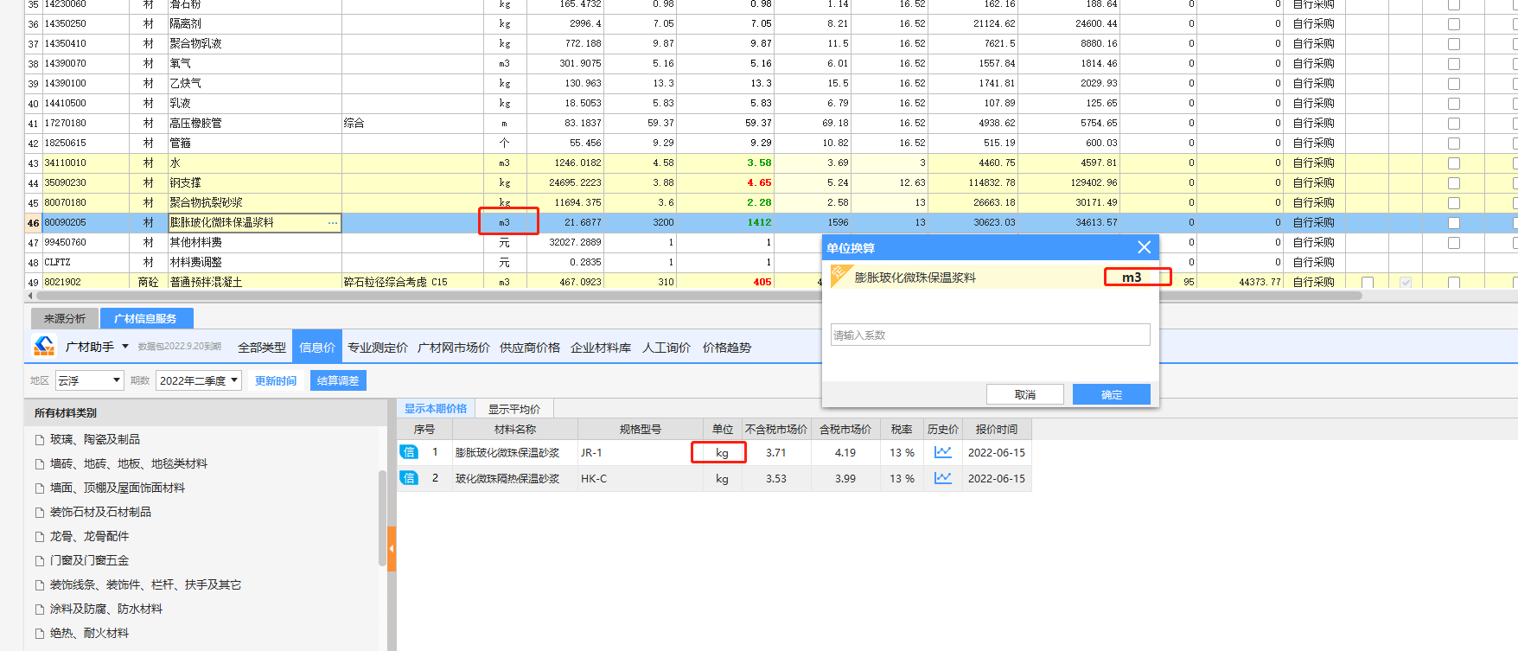Select 装饰线条、装饰件、栏杆、扶手及其它 category

(145, 584)
